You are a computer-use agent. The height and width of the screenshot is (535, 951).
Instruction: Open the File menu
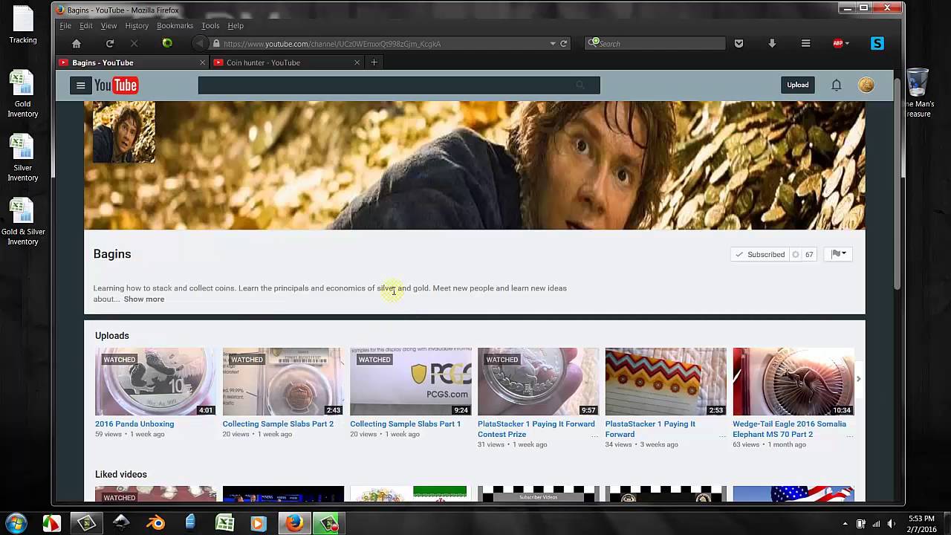[65, 26]
